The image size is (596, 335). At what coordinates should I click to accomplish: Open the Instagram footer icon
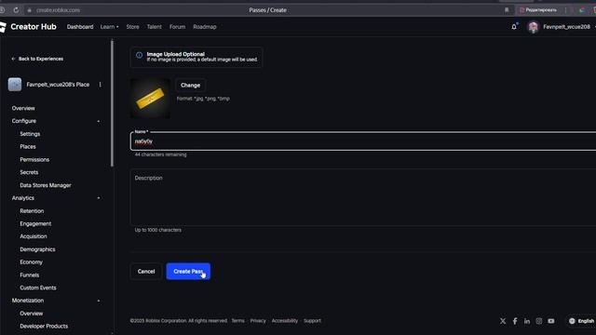pyautogui.click(x=539, y=321)
